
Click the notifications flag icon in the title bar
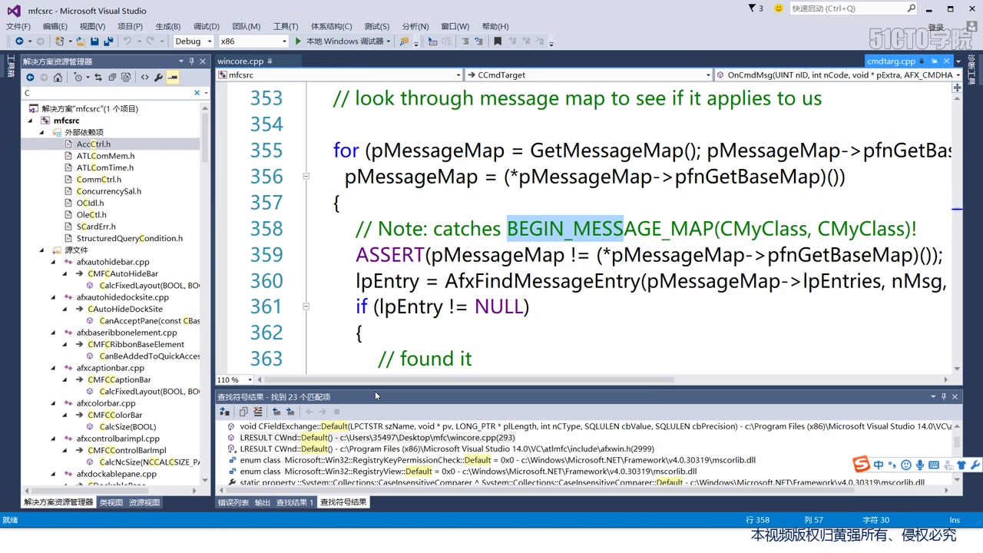[753, 8]
